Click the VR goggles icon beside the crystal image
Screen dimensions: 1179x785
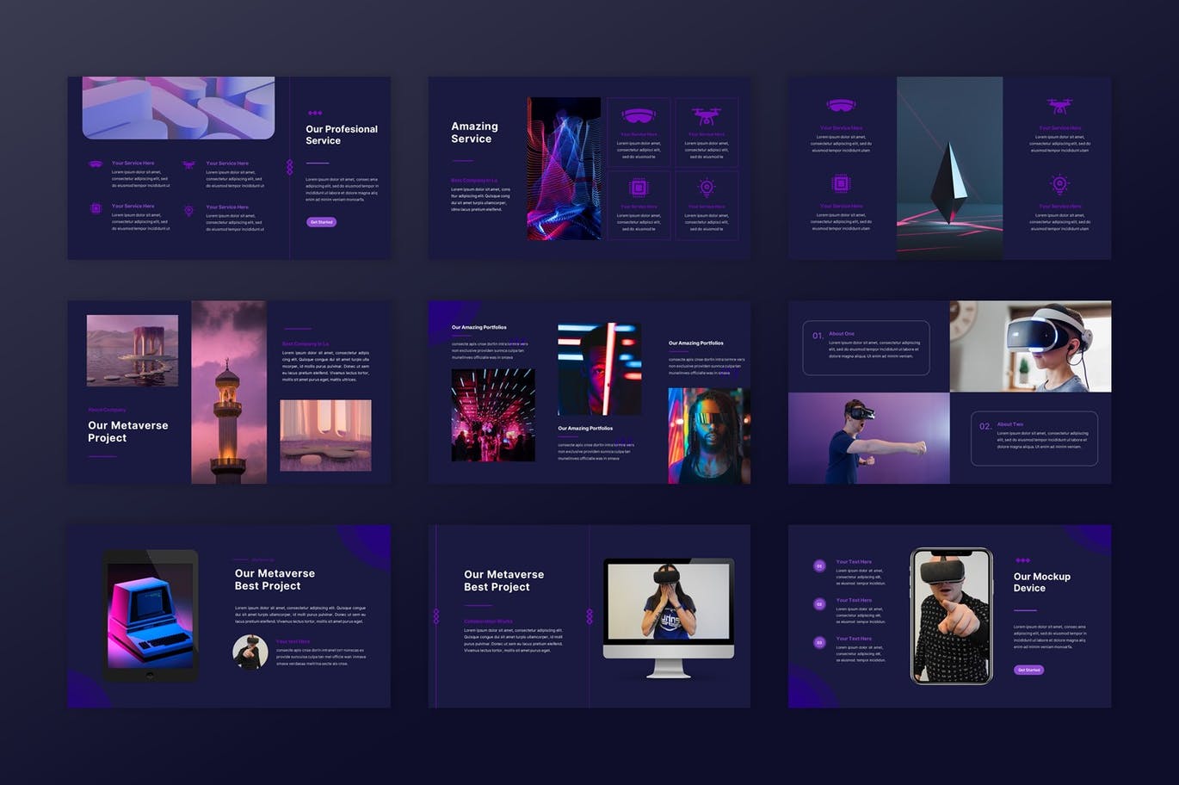(841, 106)
